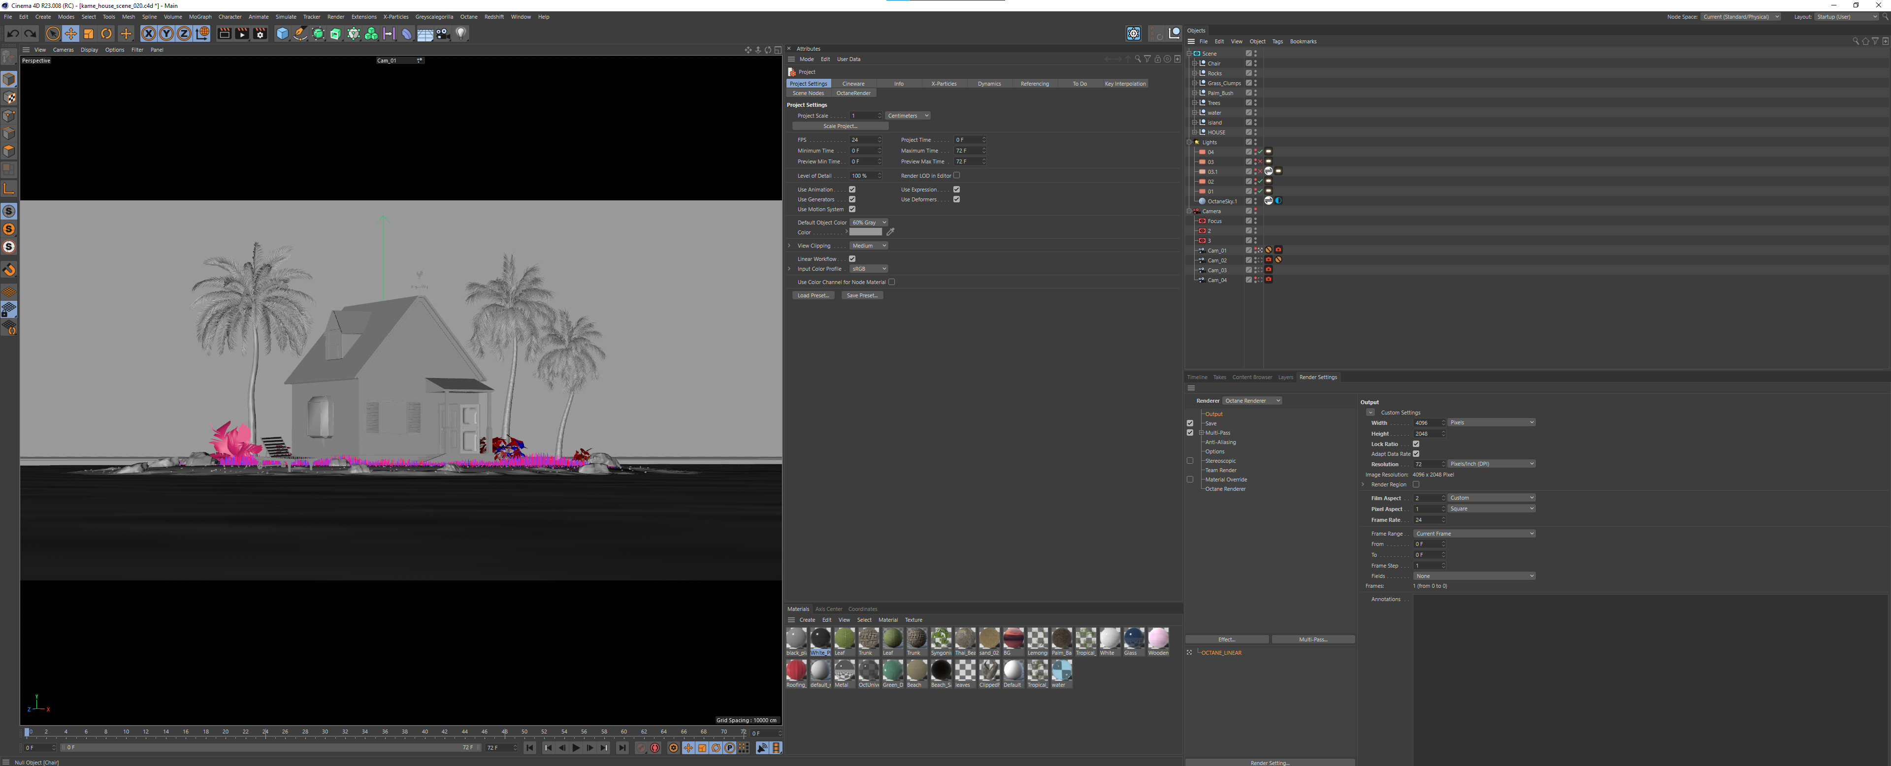
Task: Enable Render LOD in Editor checkbox
Action: point(956,175)
